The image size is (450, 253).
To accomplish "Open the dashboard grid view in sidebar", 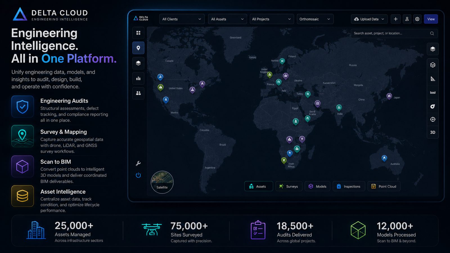I will coord(138,33).
